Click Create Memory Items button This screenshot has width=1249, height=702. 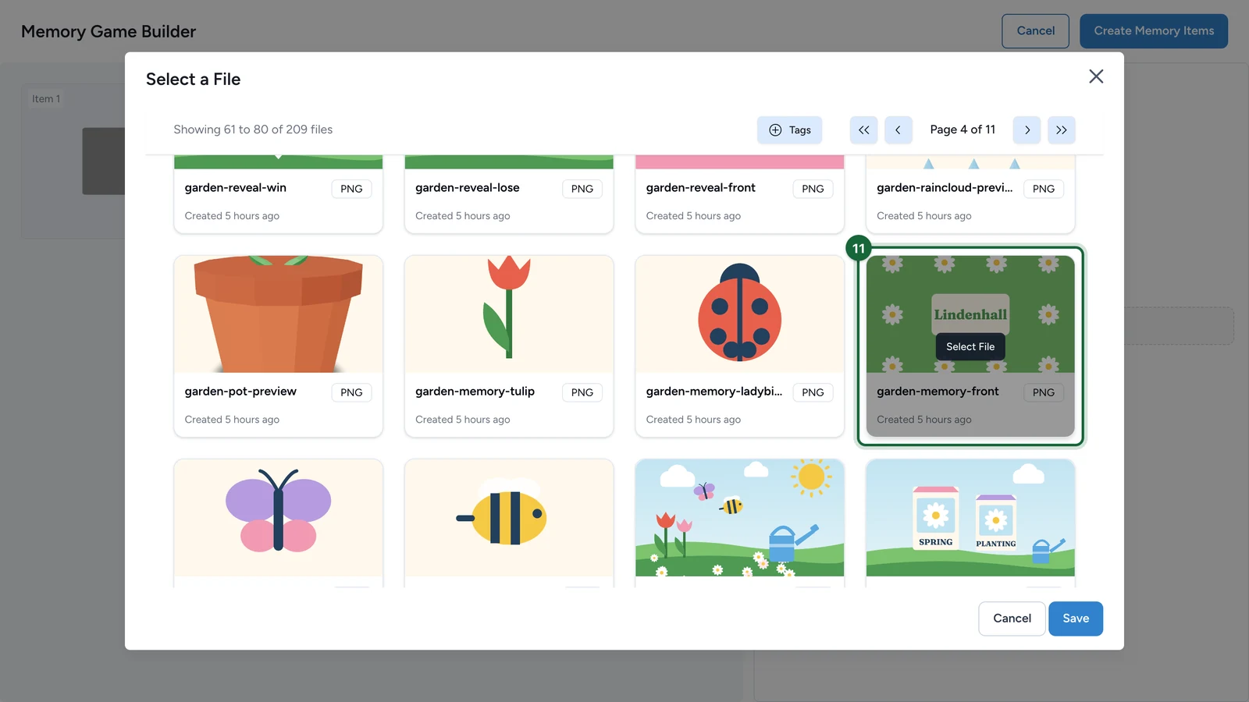pyautogui.click(x=1154, y=31)
